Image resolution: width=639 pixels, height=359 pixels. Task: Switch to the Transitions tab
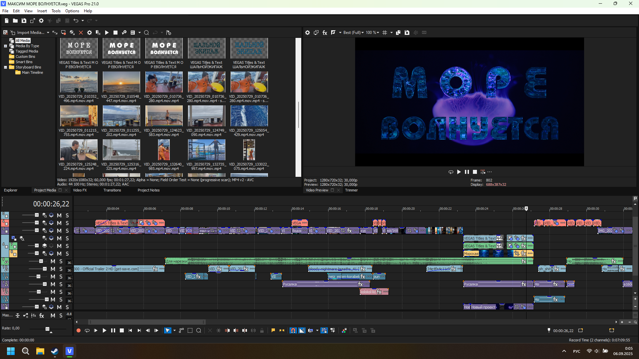pos(112,190)
